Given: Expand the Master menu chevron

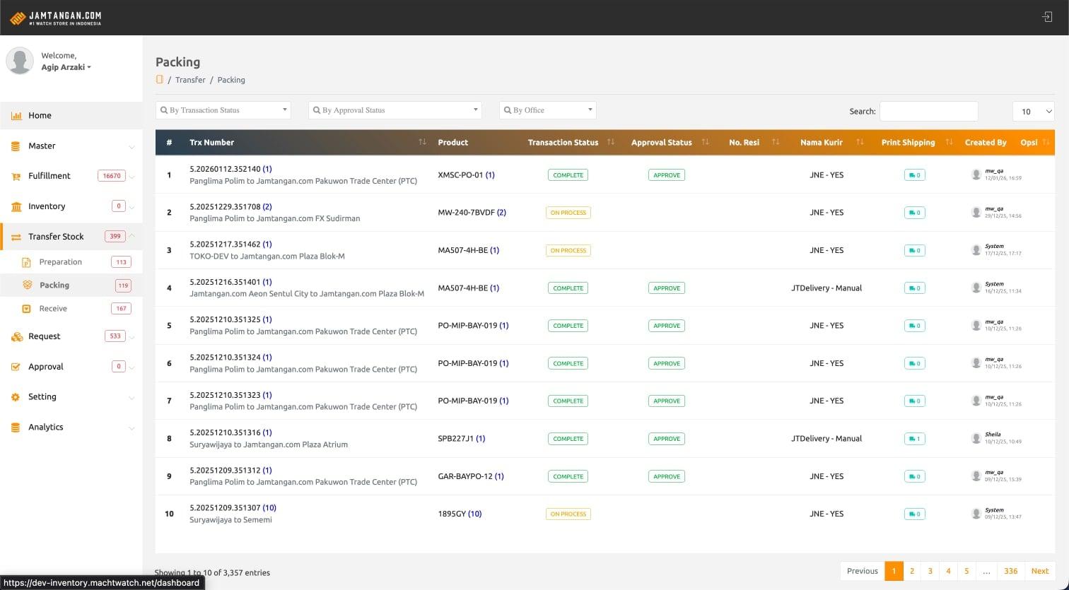Looking at the screenshot, I should click(132, 147).
